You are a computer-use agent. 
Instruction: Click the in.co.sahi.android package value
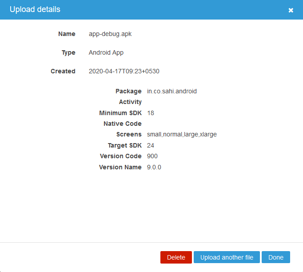(171, 91)
